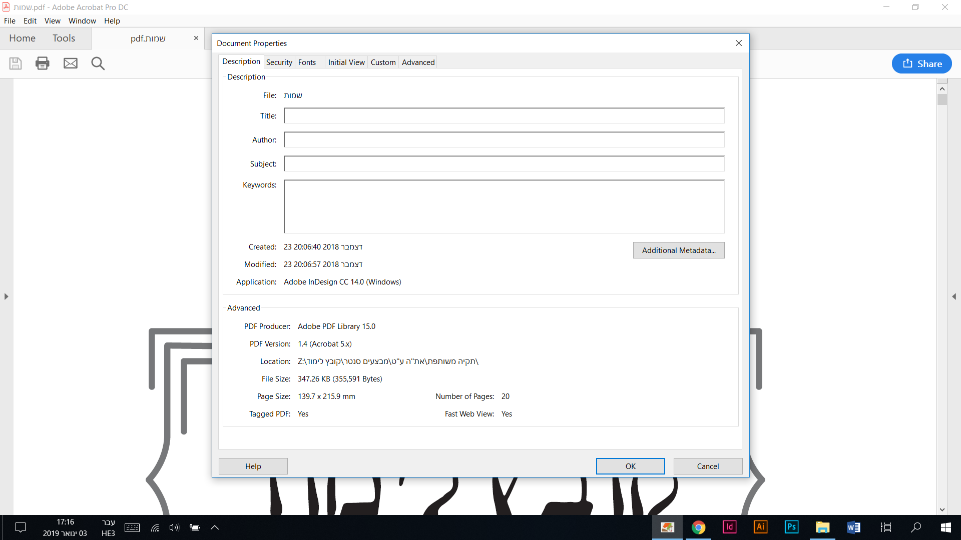Screen dimensions: 961x540
Task: Open the Initial View tab
Action: pyautogui.click(x=346, y=62)
